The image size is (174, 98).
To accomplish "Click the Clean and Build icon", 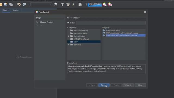I will (x=68, y=4).
